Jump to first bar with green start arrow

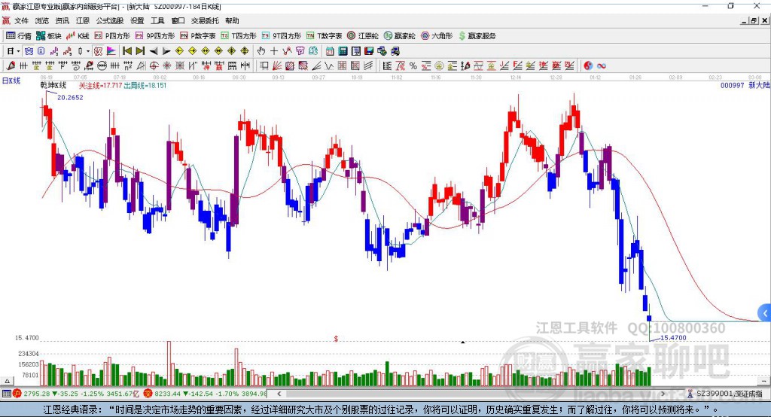[x=127, y=50]
